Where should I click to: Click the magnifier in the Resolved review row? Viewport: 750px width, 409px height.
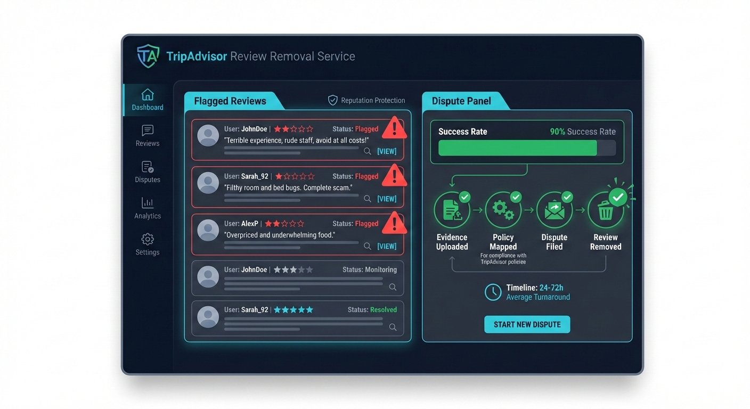pyautogui.click(x=393, y=327)
